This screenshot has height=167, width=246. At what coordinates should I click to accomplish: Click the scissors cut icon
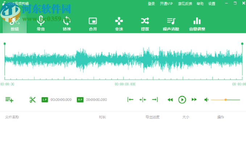(33, 100)
